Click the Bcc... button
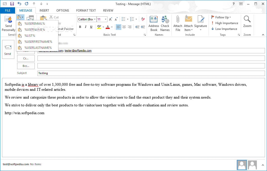Image resolution: width=267 pixels, height=171 pixels. (x=26, y=66)
